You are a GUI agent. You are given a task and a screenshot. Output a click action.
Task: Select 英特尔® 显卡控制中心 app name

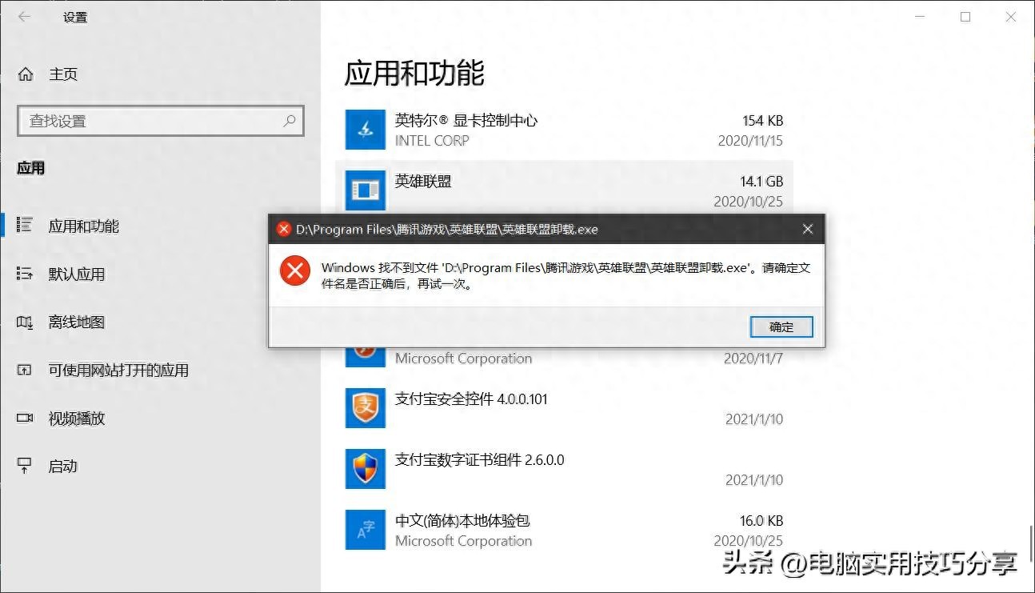point(466,121)
